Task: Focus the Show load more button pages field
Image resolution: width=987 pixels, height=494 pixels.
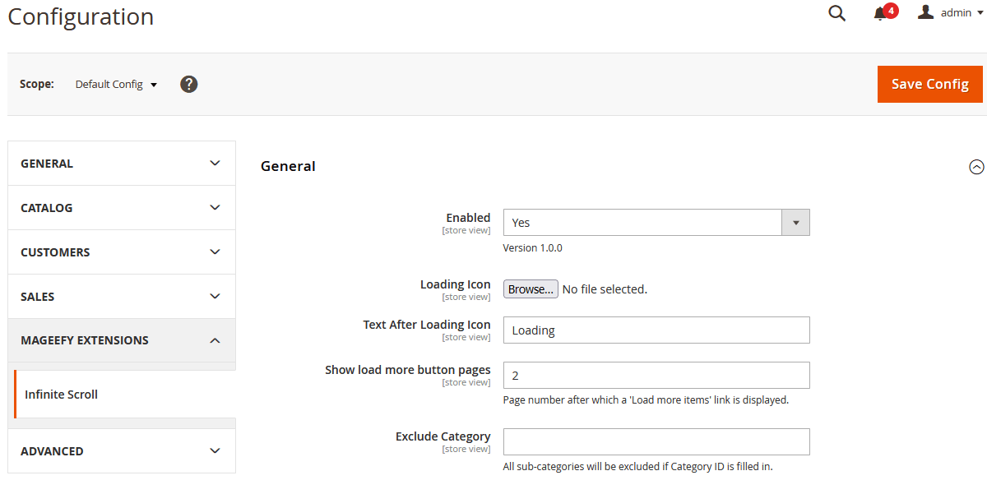Action: click(656, 376)
